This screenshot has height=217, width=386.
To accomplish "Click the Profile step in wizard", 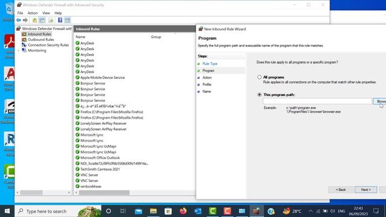I will [207, 84].
